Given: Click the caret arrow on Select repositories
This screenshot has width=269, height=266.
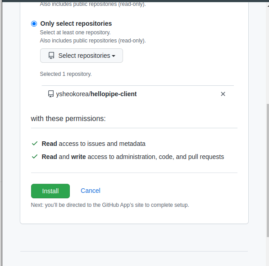Looking at the screenshot, I should tap(114, 56).
